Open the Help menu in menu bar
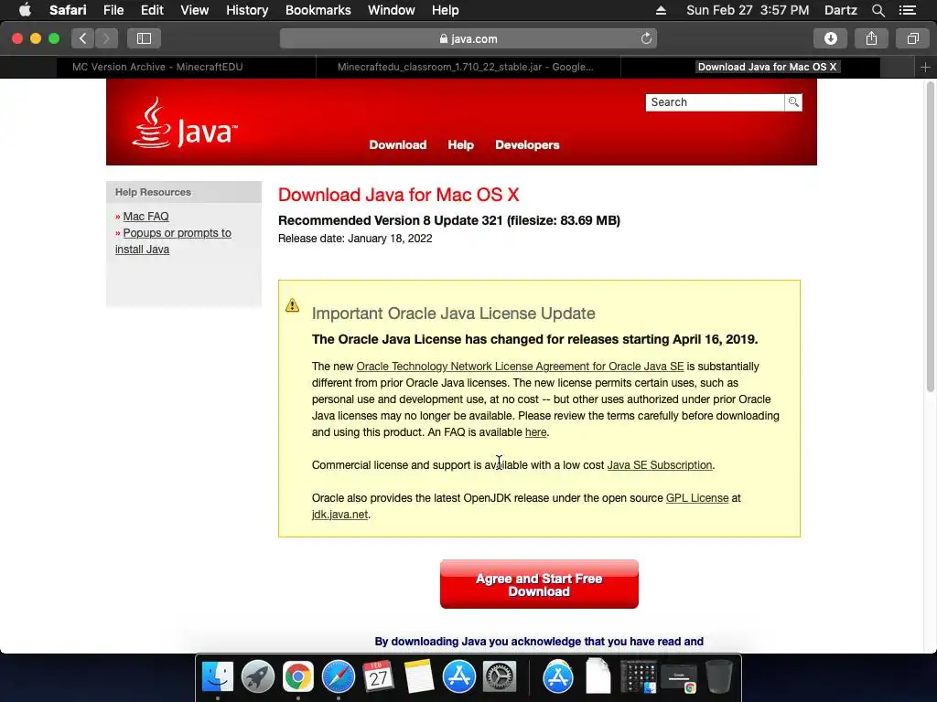Screen dimensions: 937x702 tap(446, 10)
